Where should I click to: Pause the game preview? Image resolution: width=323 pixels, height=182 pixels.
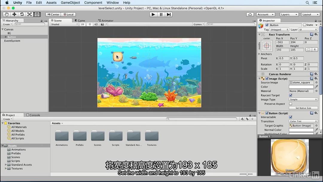[161, 14]
